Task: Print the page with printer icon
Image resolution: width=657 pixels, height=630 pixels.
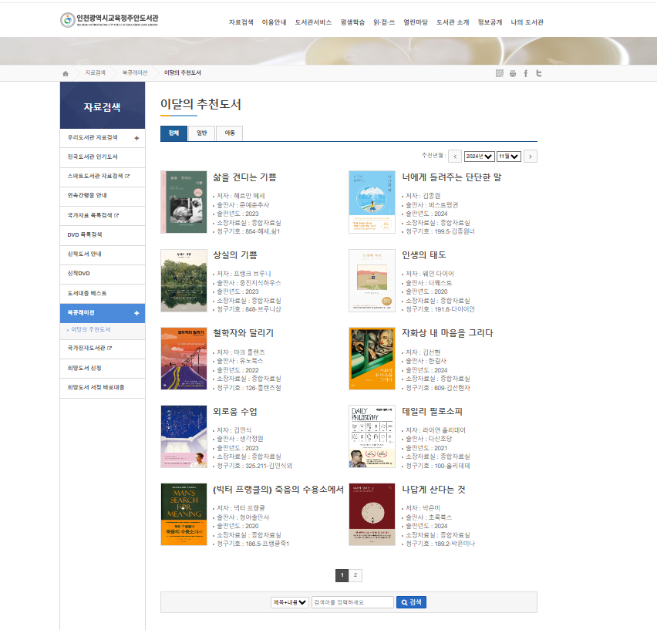Action: pos(513,74)
